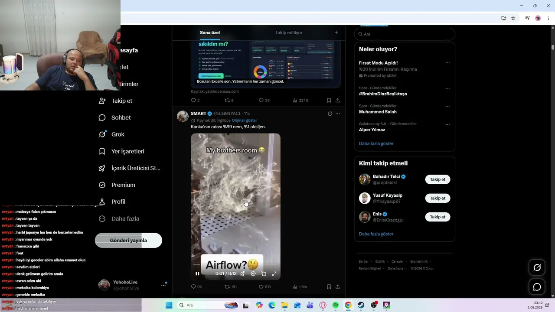
Task: Bookmark the yatirimpanosu ad post
Action: click(x=329, y=101)
